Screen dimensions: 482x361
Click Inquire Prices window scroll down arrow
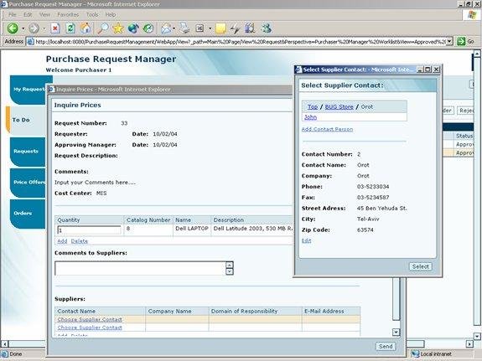point(396,333)
